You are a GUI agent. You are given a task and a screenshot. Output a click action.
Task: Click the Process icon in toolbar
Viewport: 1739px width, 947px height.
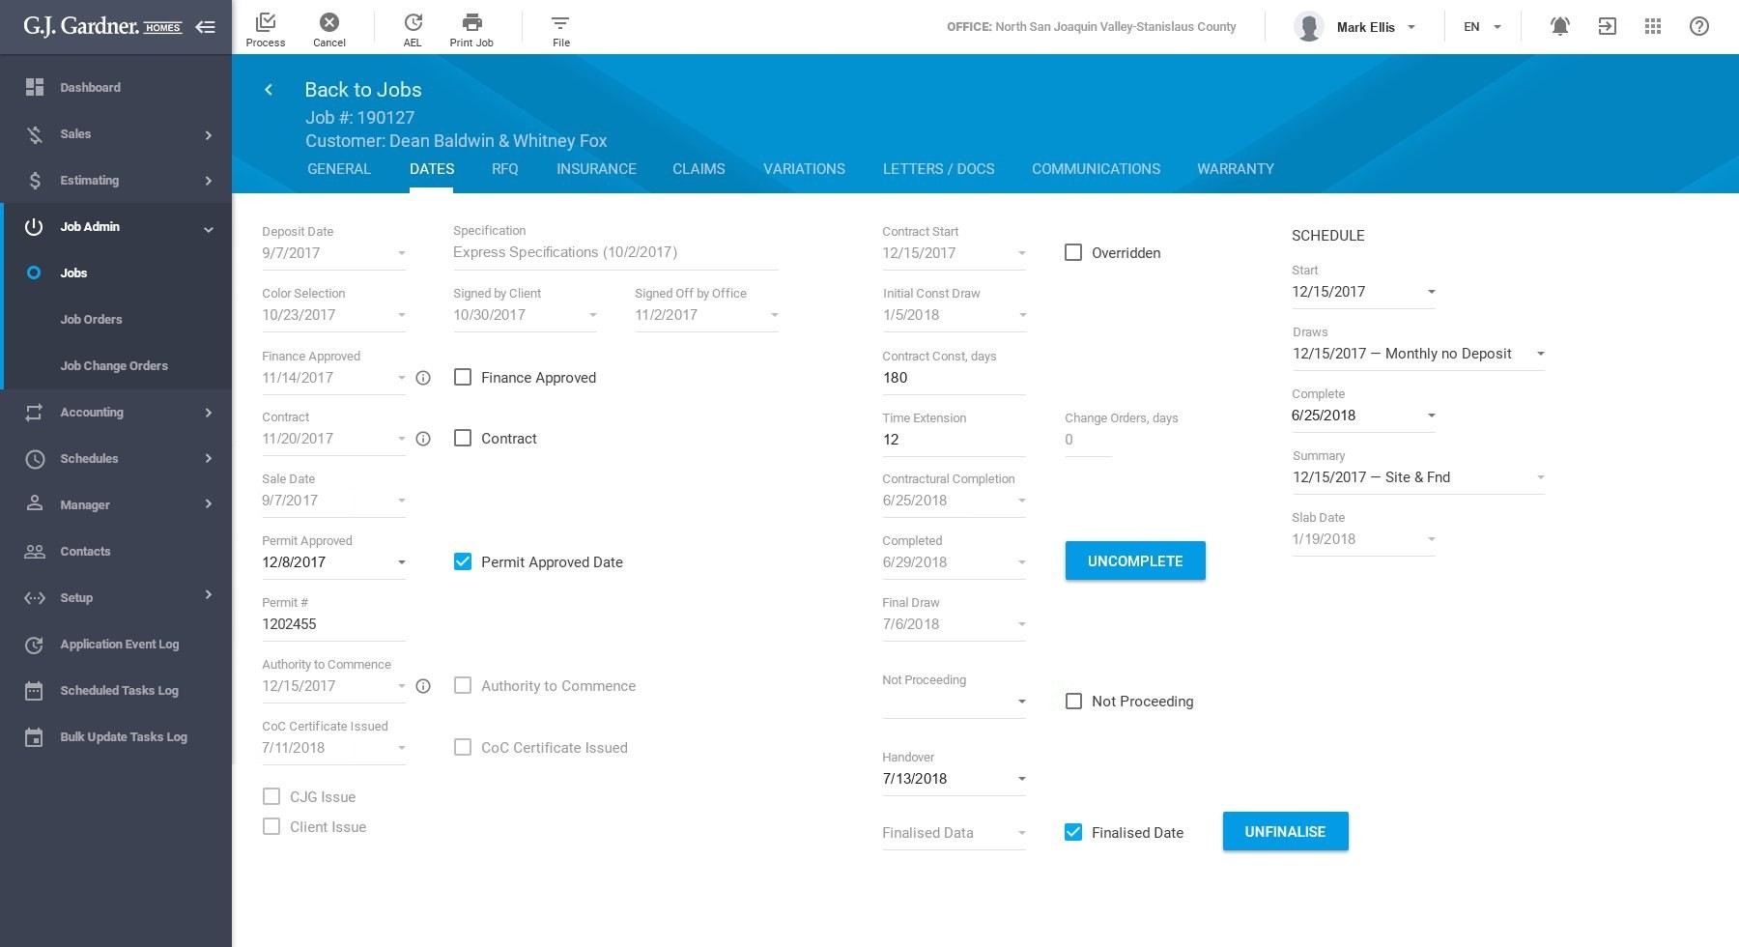tap(266, 22)
